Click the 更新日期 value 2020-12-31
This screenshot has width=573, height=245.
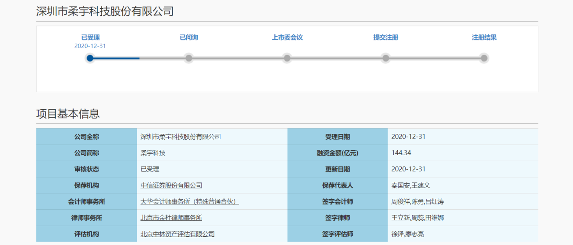(x=408, y=169)
